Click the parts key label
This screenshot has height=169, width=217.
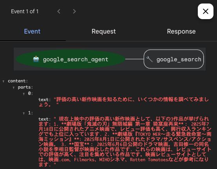pyautogui.click(x=25, y=87)
